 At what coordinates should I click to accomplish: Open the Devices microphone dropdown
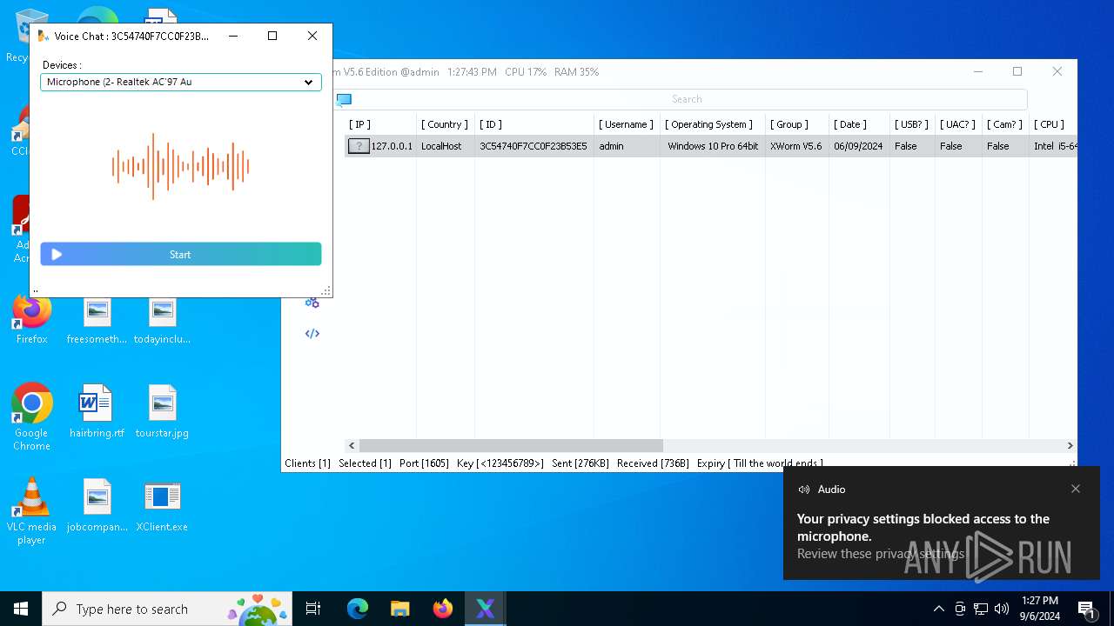point(181,82)
